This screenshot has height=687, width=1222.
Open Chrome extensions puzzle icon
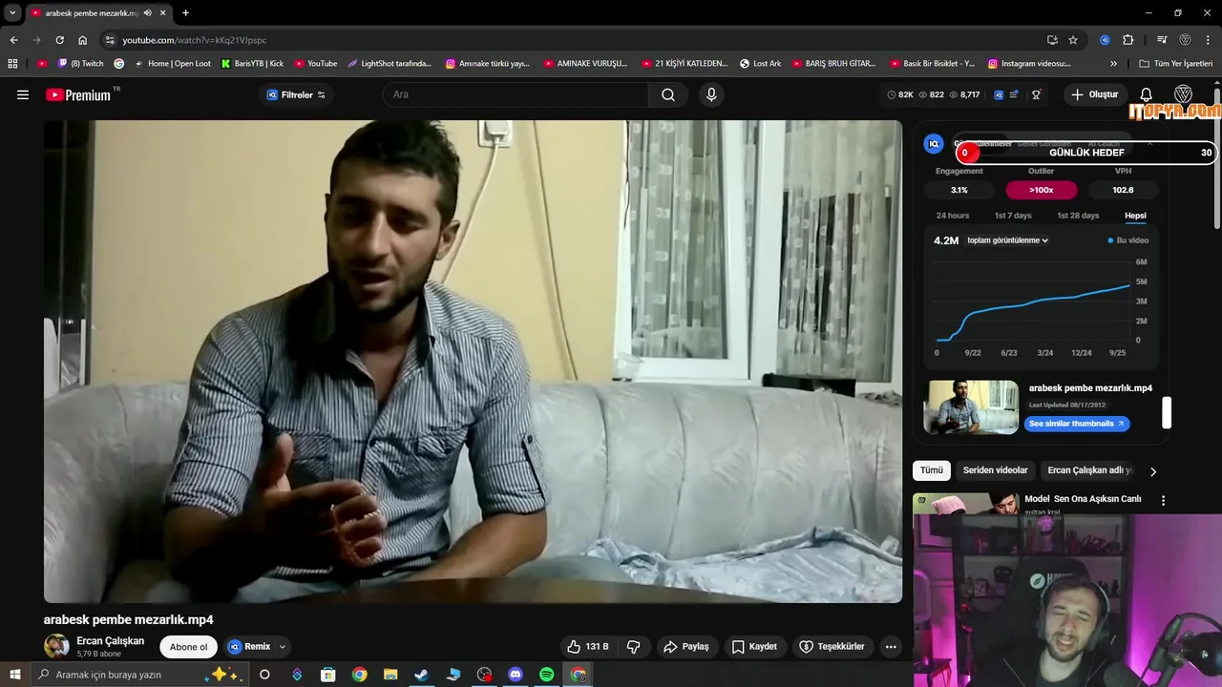click(1127, 40)
